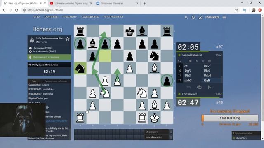264x148 pixels.
Task: Select the white bishop on g2
Action: [154, 105]
